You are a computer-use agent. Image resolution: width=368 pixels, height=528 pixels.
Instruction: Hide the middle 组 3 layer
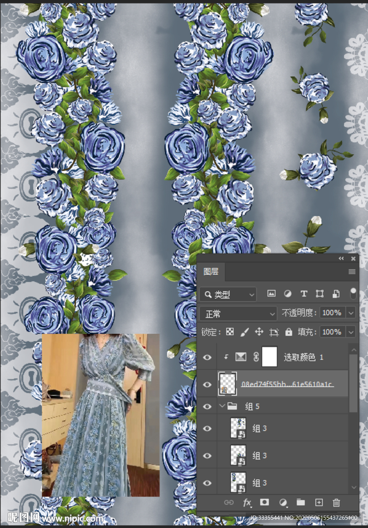pos(207,456)
